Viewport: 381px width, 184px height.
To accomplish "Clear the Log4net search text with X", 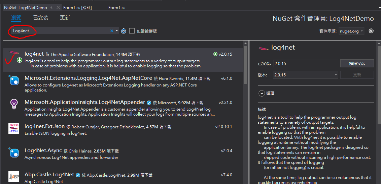I will click(112, 31).
